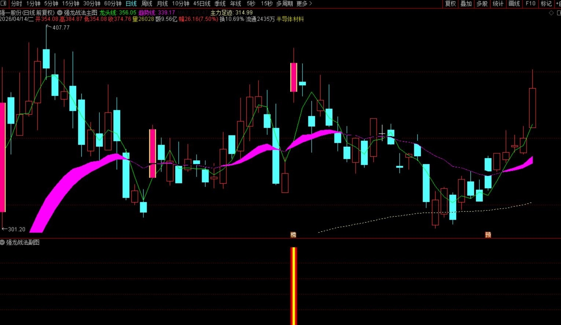Activate the 画线 drawing tools button
Viewport: 561px width, 325px height.
pyautogui.click(x=514, y=4)
